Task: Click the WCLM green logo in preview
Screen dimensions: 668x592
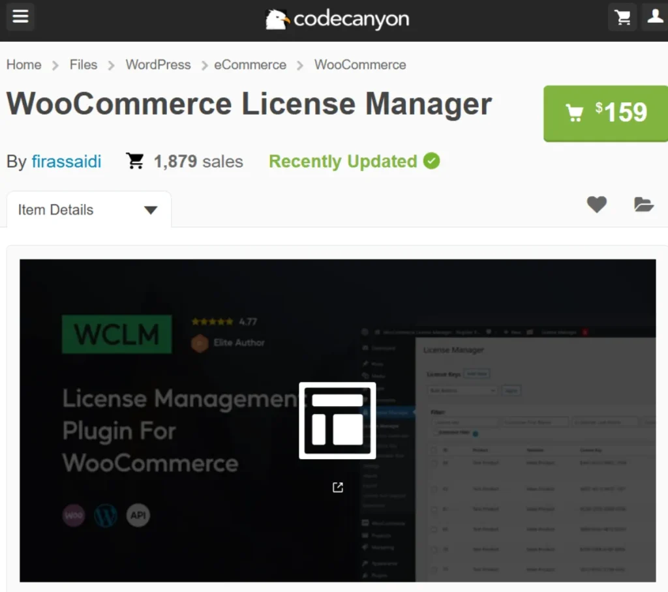Action: click(x=117, y=334)
